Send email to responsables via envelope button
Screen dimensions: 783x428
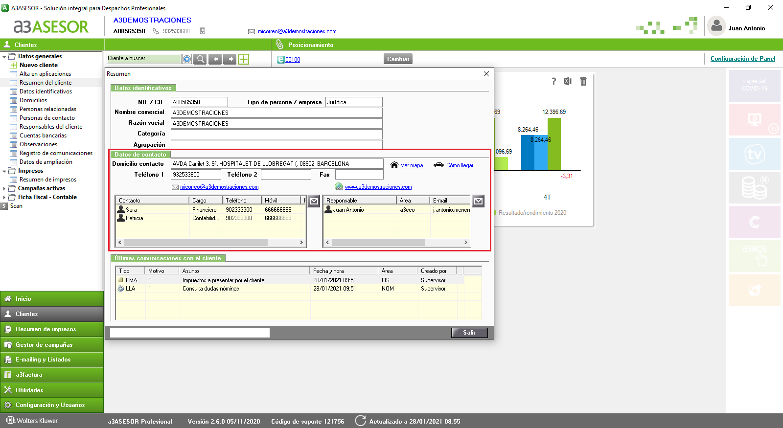[x=479, y=201]
